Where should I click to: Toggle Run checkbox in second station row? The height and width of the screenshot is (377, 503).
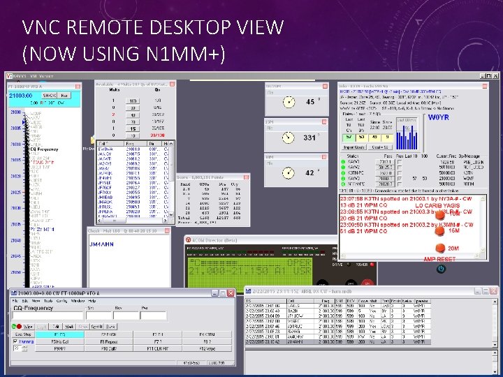pyautogui.click(x=400, y=168)
